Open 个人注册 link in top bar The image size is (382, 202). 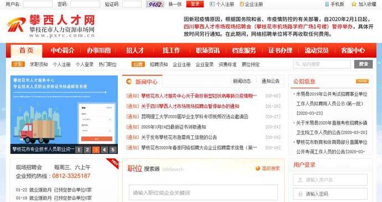222,4
